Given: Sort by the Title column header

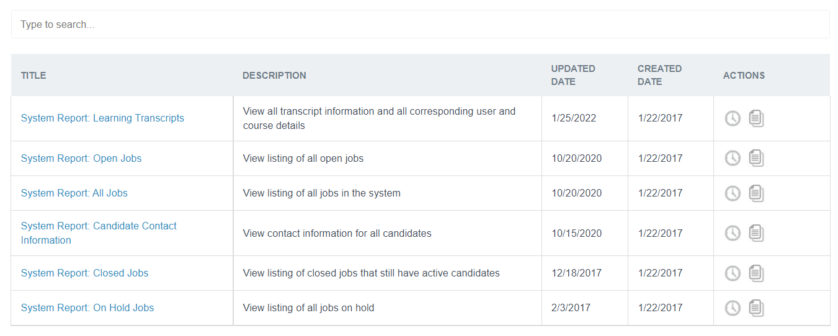Looking at the screenshot, I should (x=33, y=76).
